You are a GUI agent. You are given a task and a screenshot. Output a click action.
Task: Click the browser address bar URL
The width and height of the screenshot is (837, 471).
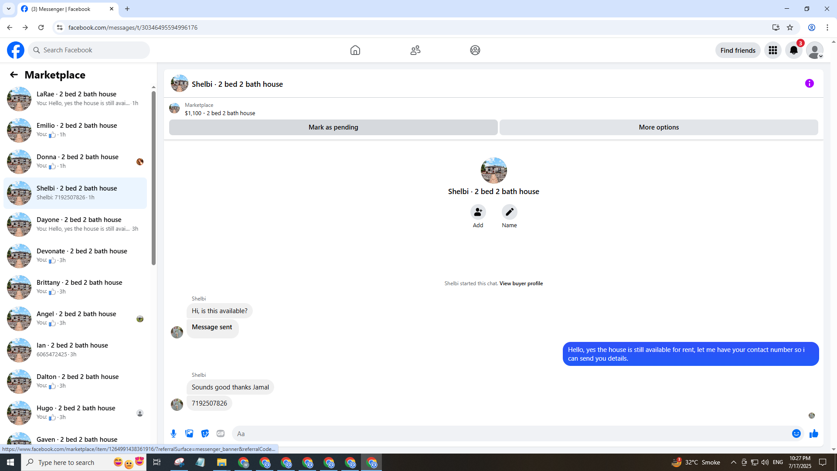click(133, 27)
